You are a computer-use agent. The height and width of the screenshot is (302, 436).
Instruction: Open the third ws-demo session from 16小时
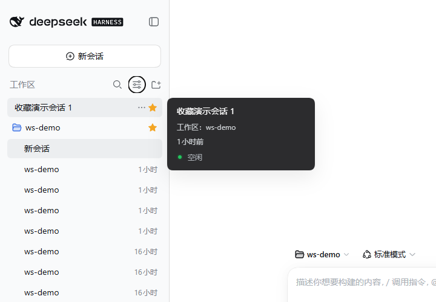point(85,292)
